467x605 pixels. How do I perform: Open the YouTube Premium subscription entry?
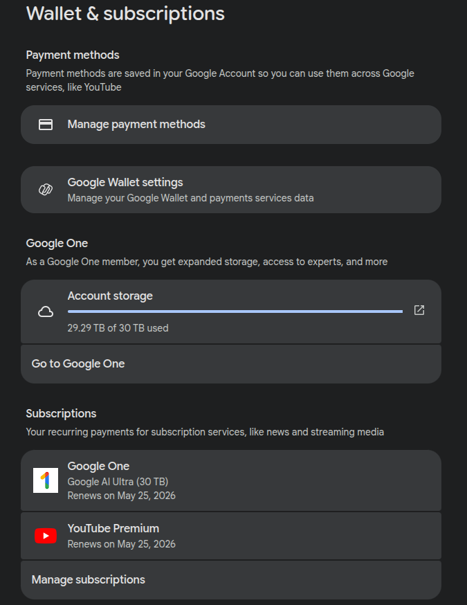tap(231, 536)
